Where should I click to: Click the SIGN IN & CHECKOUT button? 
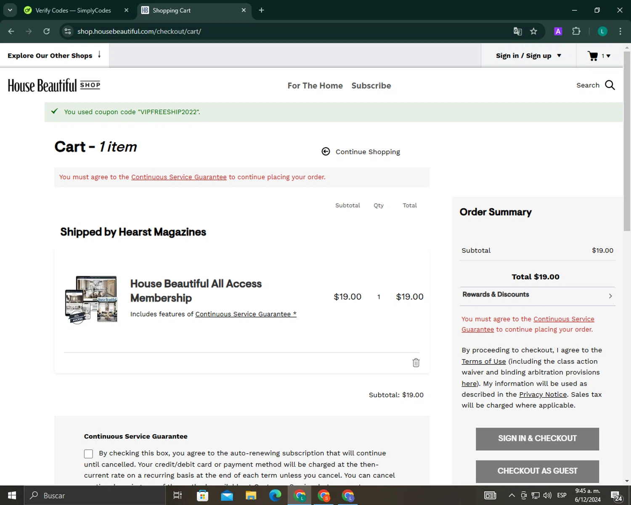(537, 439)
